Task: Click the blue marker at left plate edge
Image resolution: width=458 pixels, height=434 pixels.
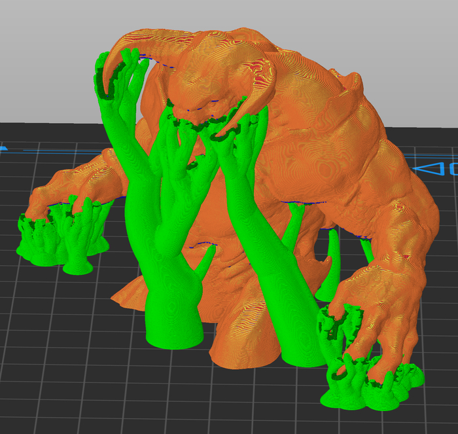Action: 3,149
